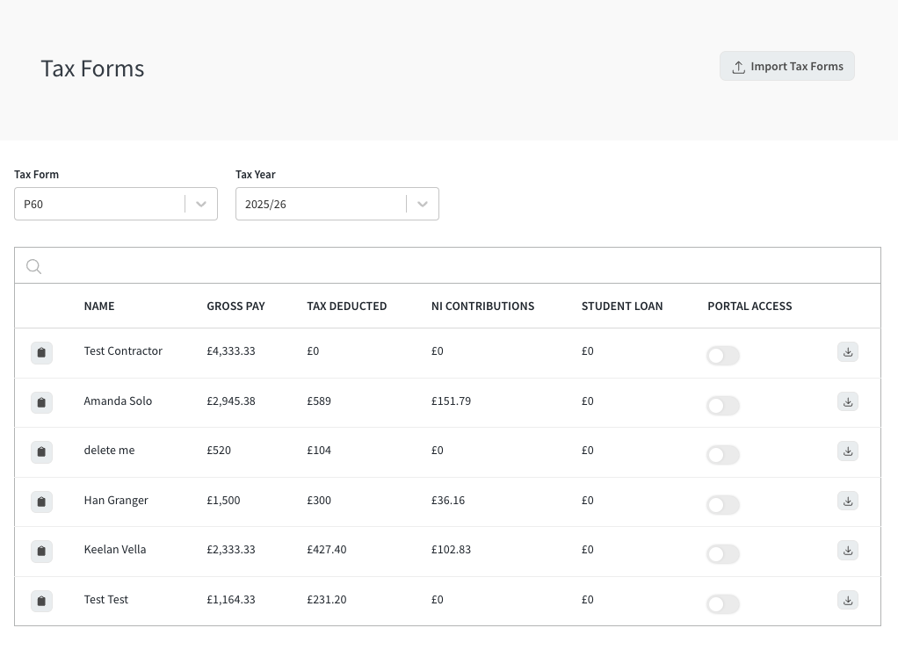
Task: Click the clipboard icon for Han Granger
Action: (x=41, y=502)
